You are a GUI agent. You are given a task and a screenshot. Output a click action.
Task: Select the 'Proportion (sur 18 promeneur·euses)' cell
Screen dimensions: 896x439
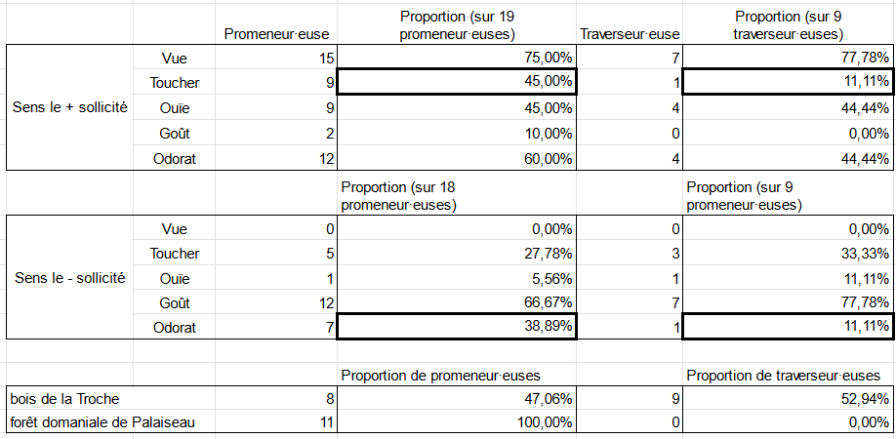coord(457,196)
